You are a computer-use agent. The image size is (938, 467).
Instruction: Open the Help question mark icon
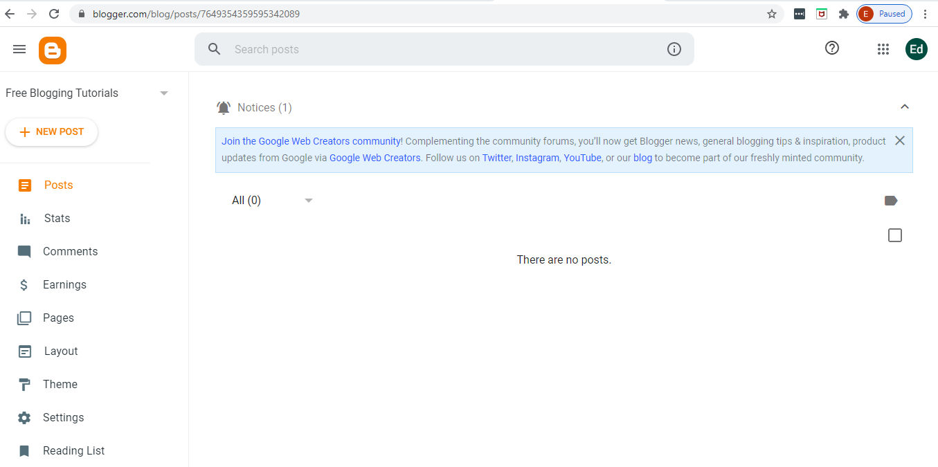(x=832, y=48)
